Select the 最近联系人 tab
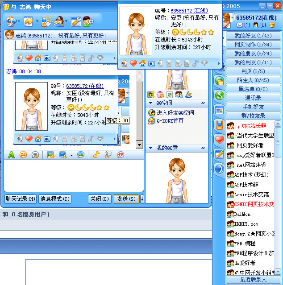283x285 pixels. 253,280
